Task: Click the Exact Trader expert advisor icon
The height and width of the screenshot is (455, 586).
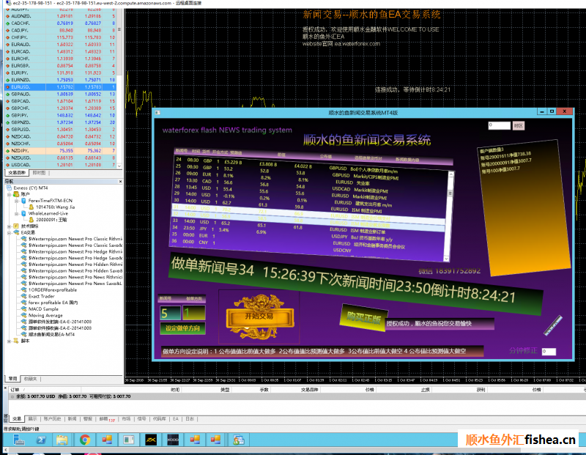Action: (24, 296)
